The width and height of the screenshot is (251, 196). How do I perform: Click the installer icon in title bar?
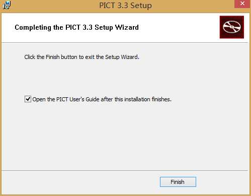coord(7,5)
